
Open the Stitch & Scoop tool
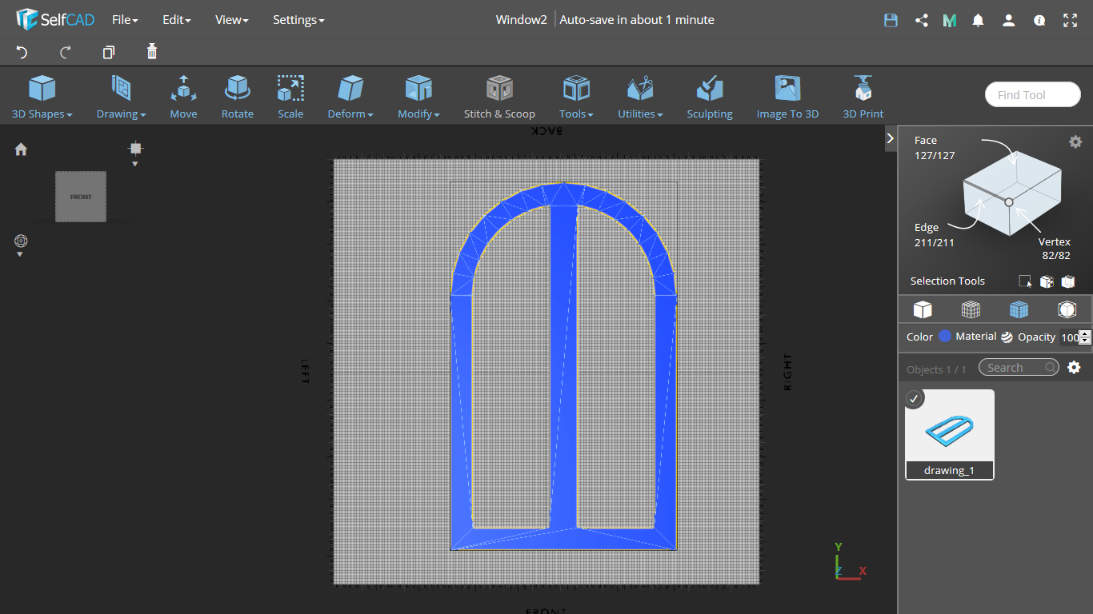499,97
